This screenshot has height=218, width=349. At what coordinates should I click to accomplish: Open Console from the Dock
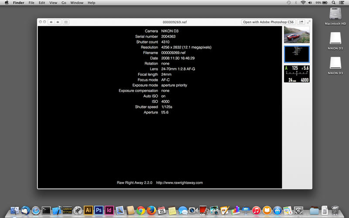67,210
